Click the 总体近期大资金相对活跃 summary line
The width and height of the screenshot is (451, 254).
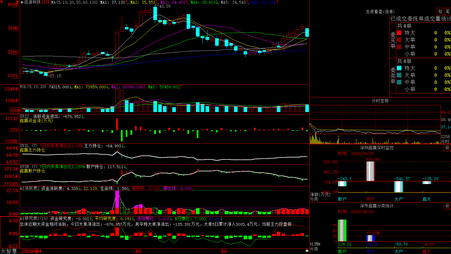tap(156, 224)
